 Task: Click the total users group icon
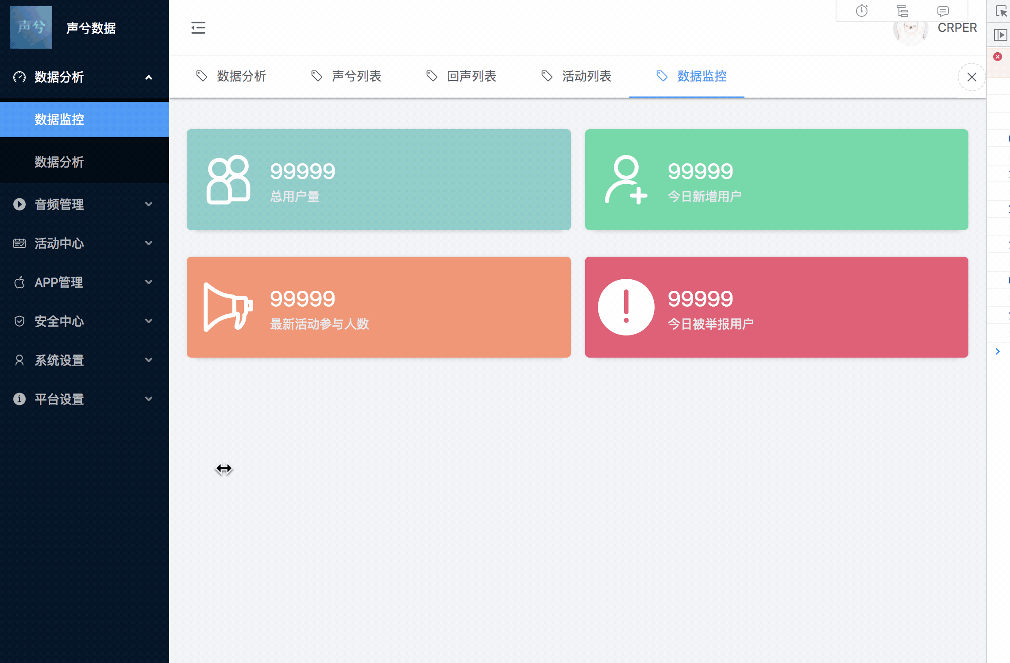[x=228, y=179]
